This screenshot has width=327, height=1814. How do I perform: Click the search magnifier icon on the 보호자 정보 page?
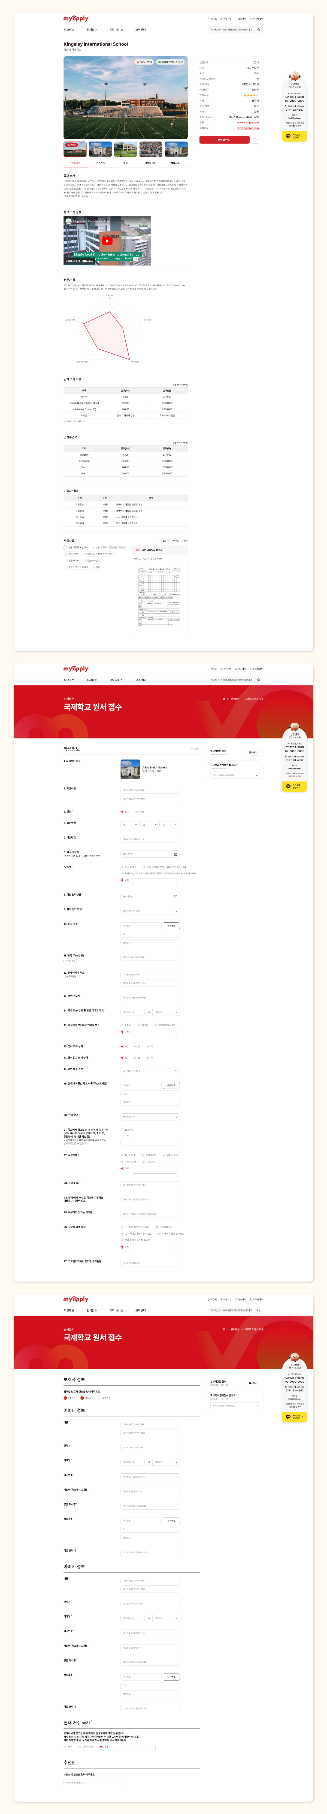(x=259, y=1310)
